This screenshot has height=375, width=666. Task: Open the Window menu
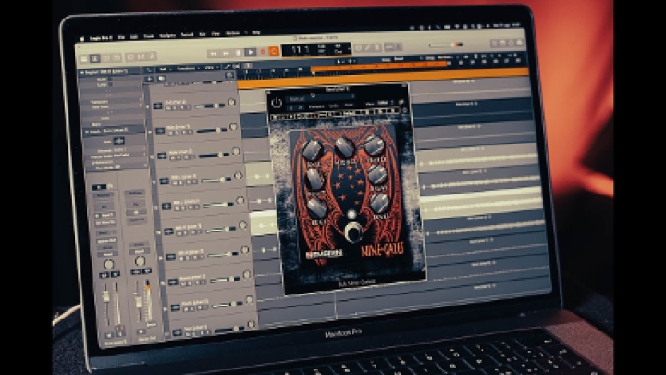pos(232,33)
